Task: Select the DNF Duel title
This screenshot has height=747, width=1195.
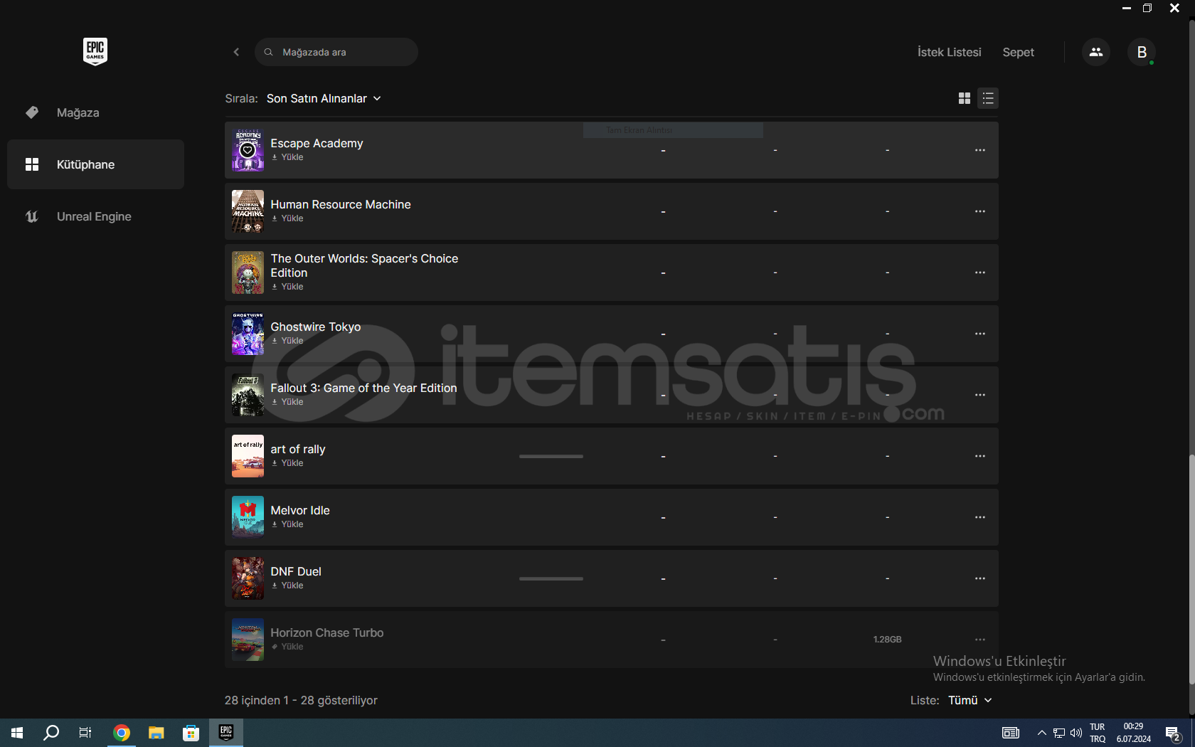Action: (296, 571)
